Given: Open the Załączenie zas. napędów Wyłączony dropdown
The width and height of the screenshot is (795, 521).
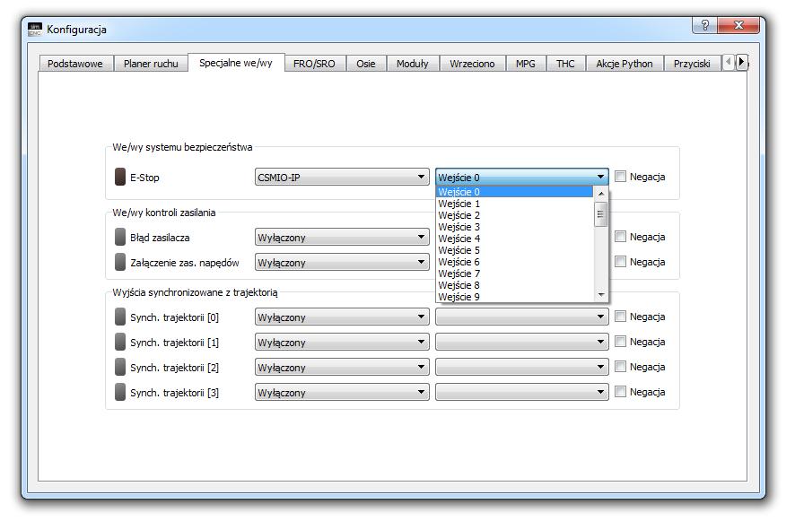Looking at the screenshot, I should (x=342, y=262).
